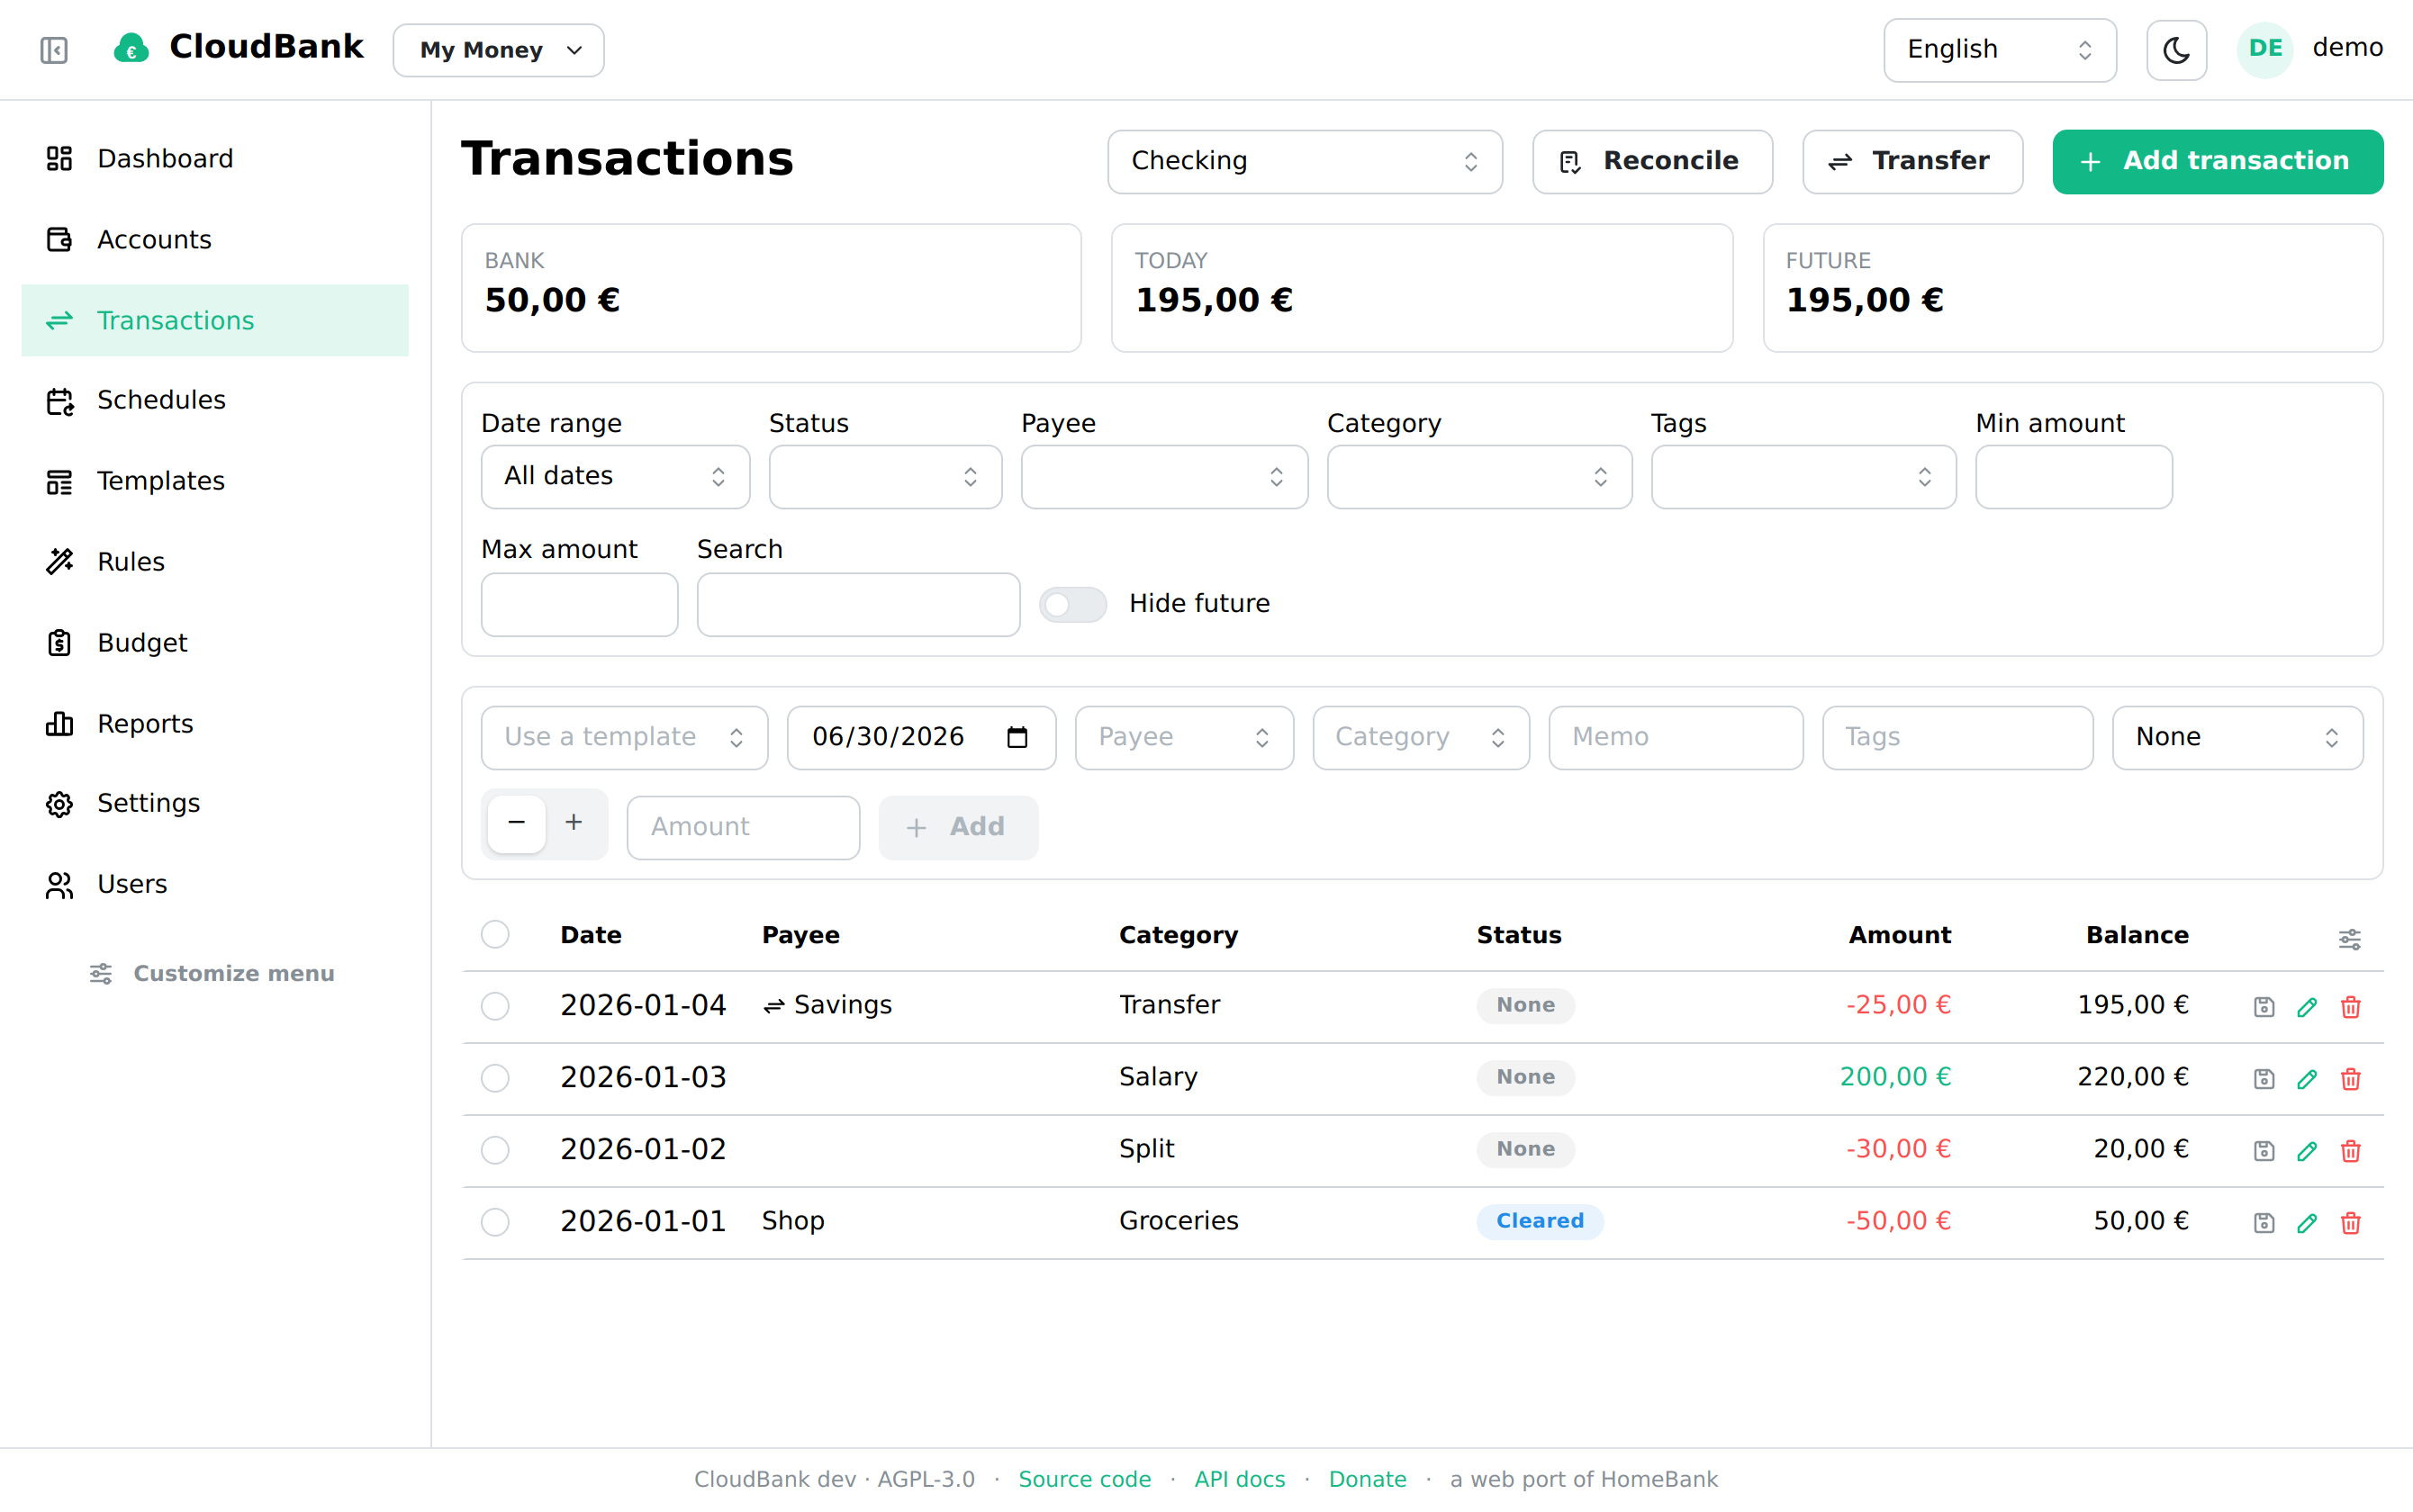Click the Reconcile button

coord(1653,162)
